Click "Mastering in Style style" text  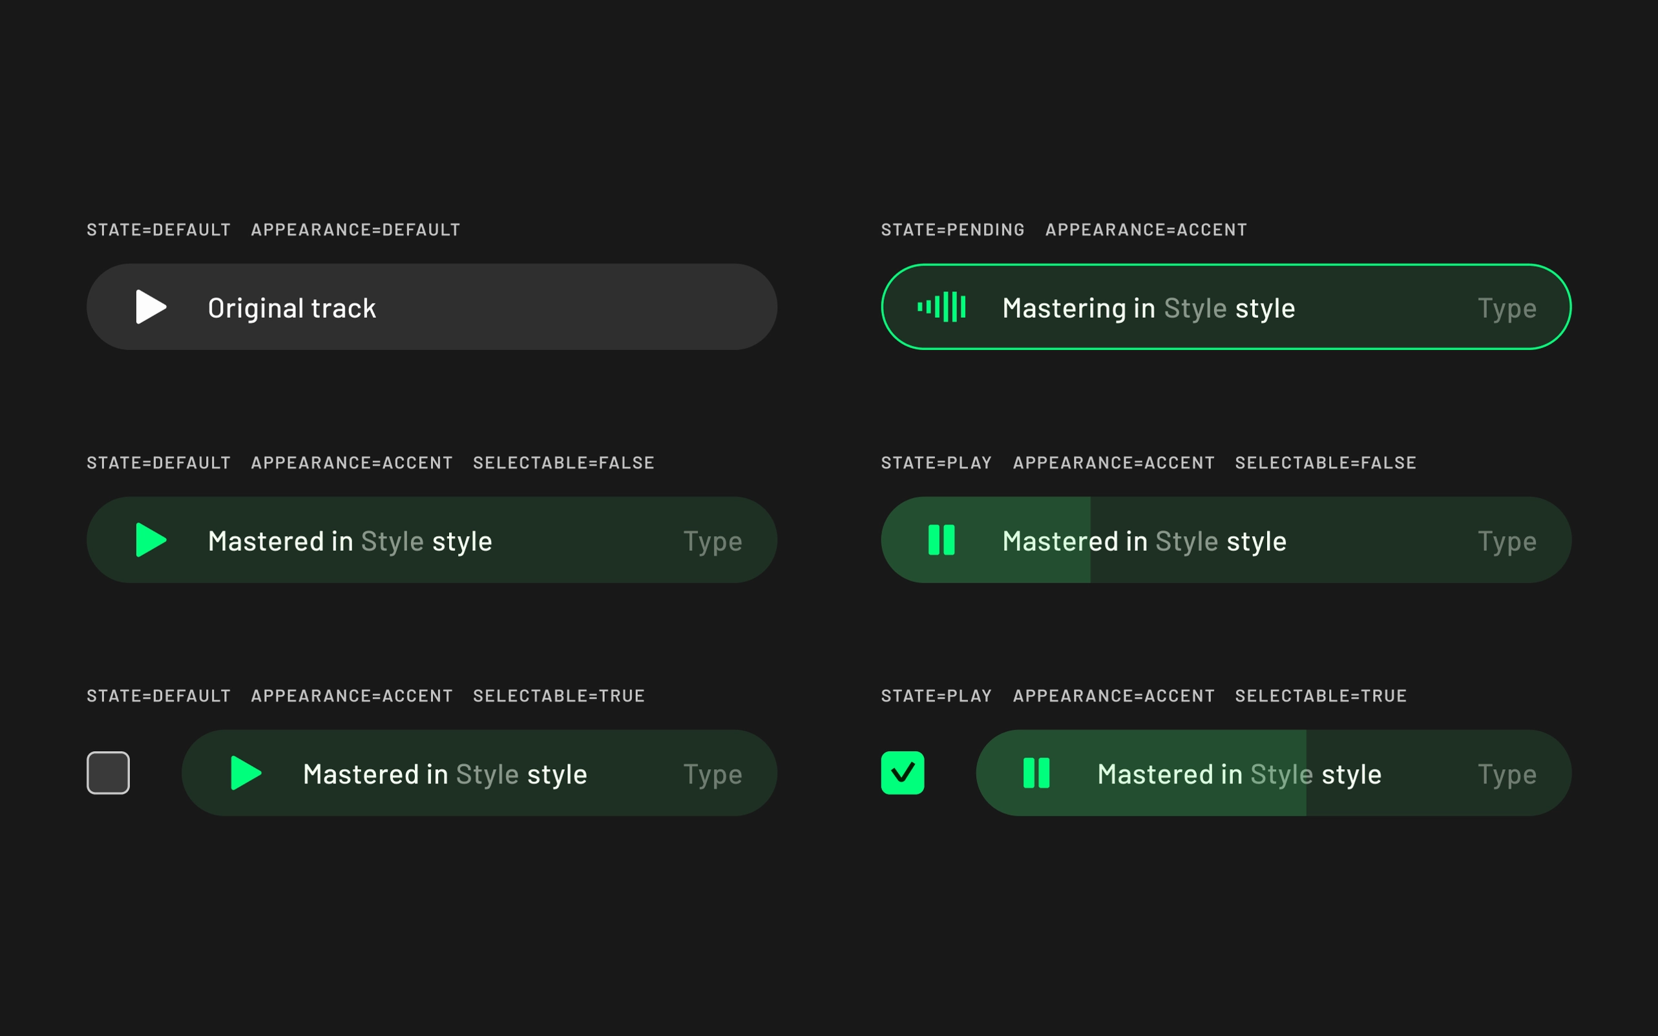click(1148, 308)
